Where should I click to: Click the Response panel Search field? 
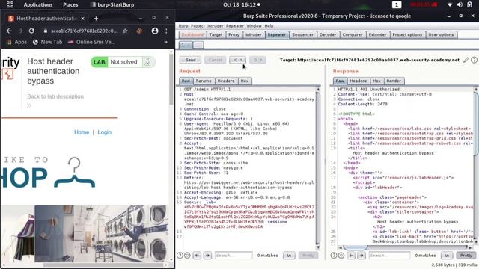pyautogui.click(x=389, y=256)
